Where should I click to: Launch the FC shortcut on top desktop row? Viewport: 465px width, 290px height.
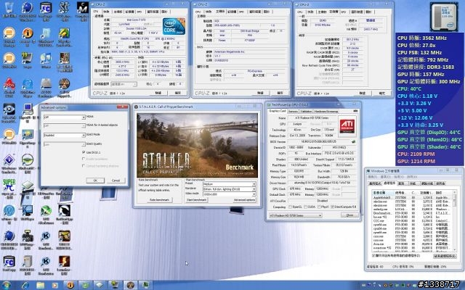(x=46, y=9)
